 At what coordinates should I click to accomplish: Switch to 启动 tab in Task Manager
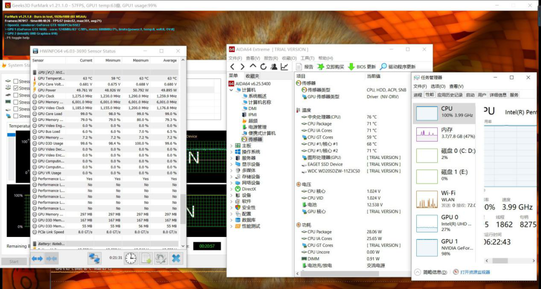point(470,95)
